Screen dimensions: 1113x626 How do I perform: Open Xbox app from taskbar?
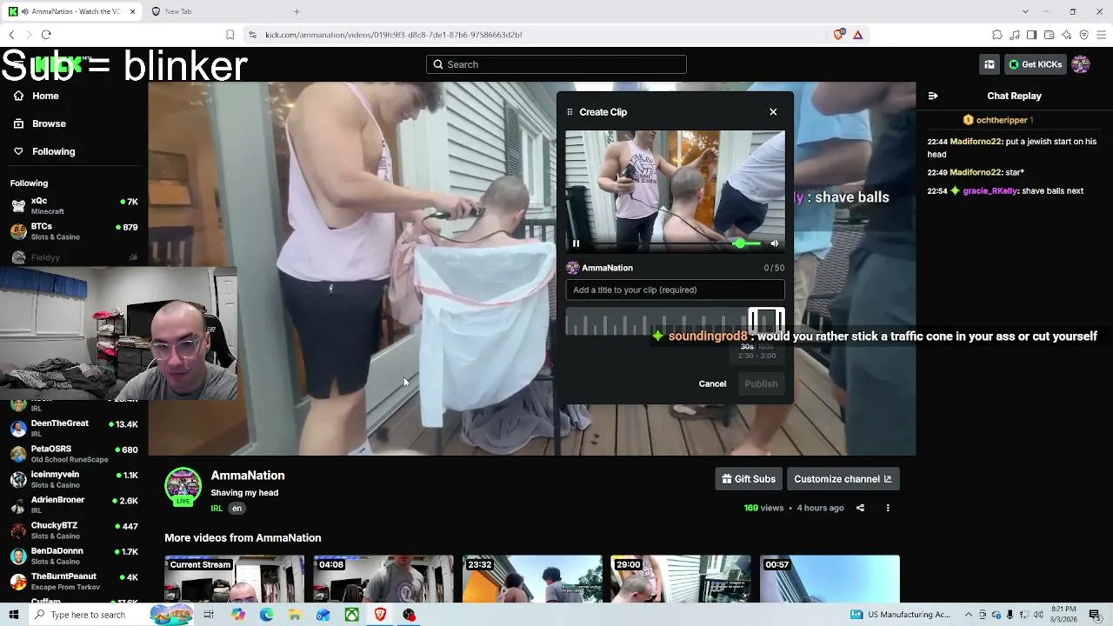pos(351,615)
